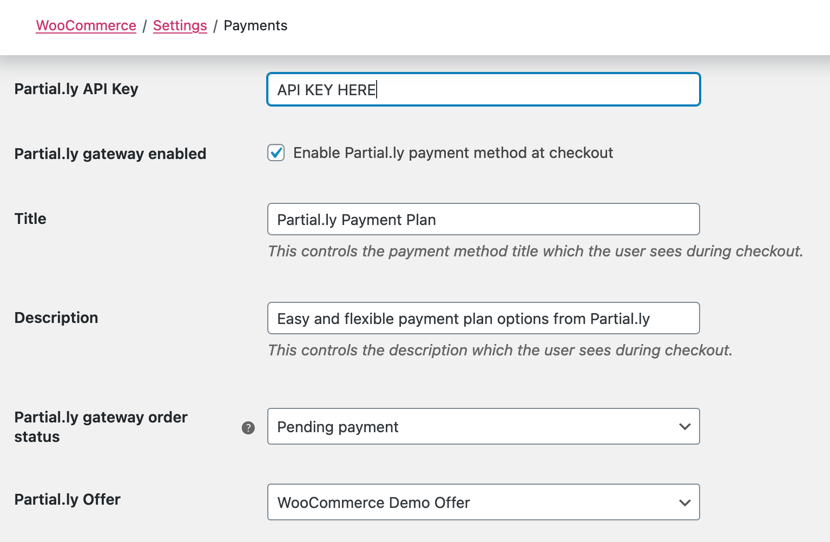Open the Pending payment order status dropdown
Viewport: 830px width, 542px height.
click(483, 426)
